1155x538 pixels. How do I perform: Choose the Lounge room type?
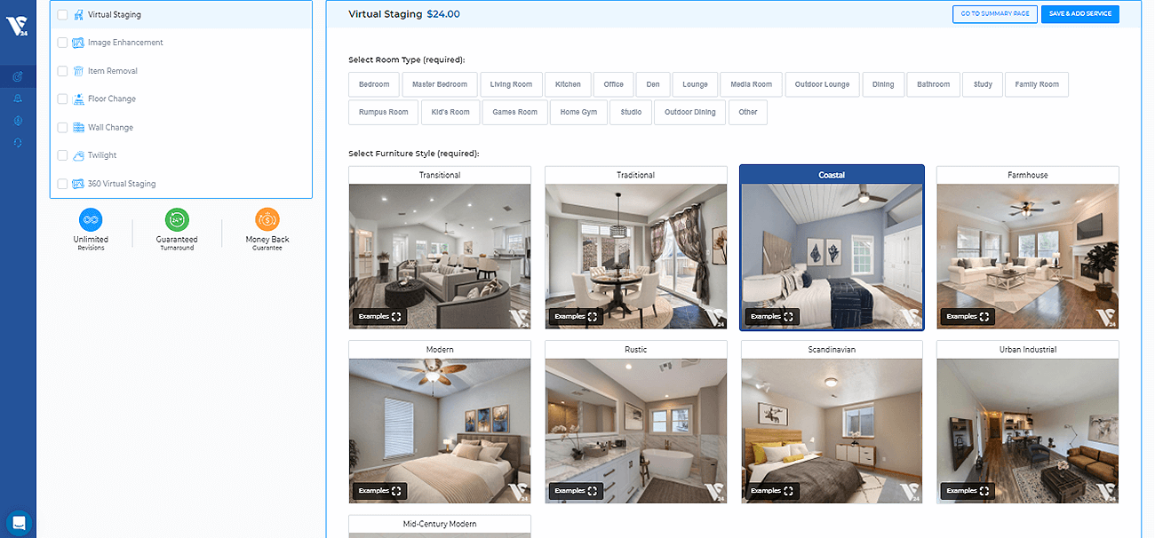(x=695, y=84)
